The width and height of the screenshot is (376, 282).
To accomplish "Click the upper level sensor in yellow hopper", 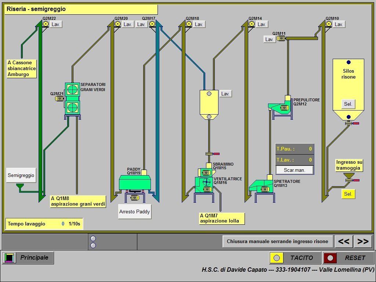I will coord(209,94).
